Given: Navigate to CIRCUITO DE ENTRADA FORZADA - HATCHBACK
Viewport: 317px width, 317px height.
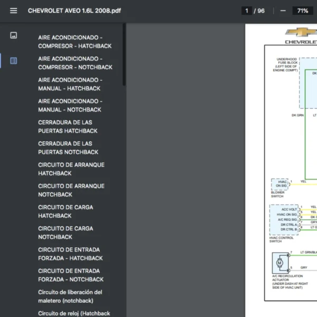Looking at the screenshot, I should tap(70, 254).
